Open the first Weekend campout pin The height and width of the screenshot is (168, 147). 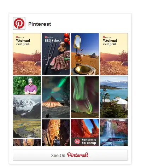27,54
